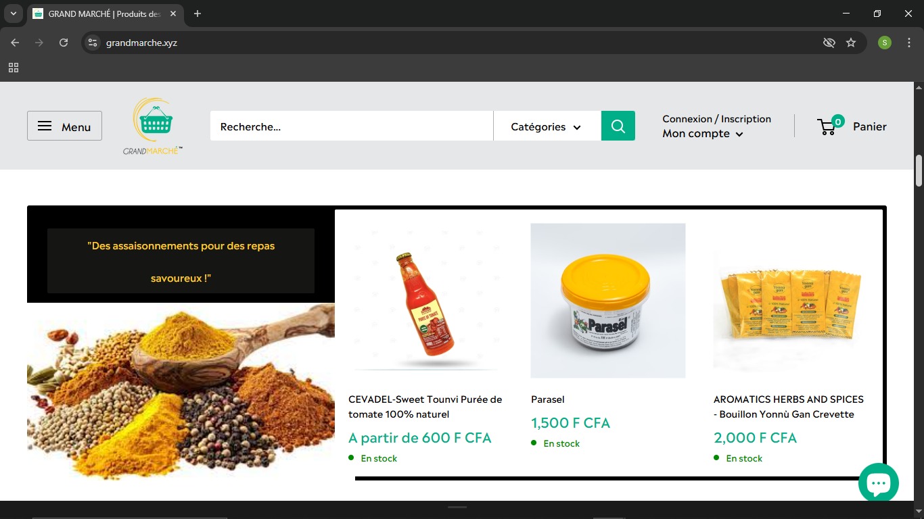Image resolution: width=924 pixels, height=519 pixels.
Task: View the CEVADEL tomato purée bottle image
Action: pos(425,301)
